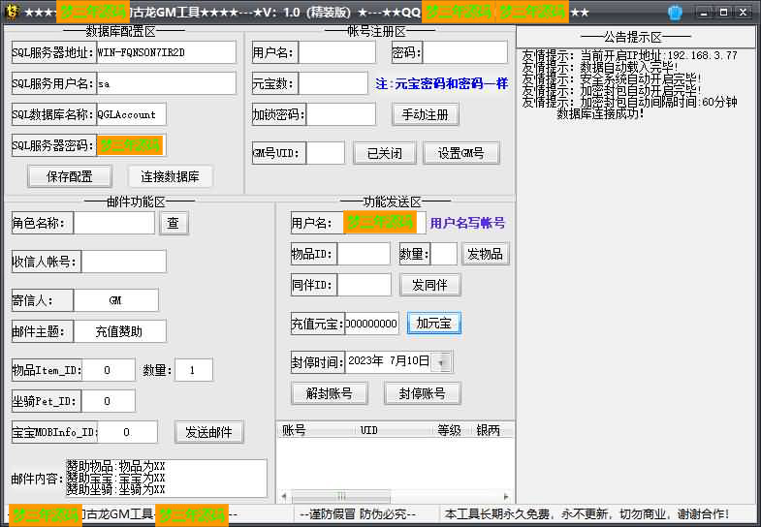Viewport: 761px width, 527px height.
Task: Click the 封停账号 button
Action: [422, 393]
